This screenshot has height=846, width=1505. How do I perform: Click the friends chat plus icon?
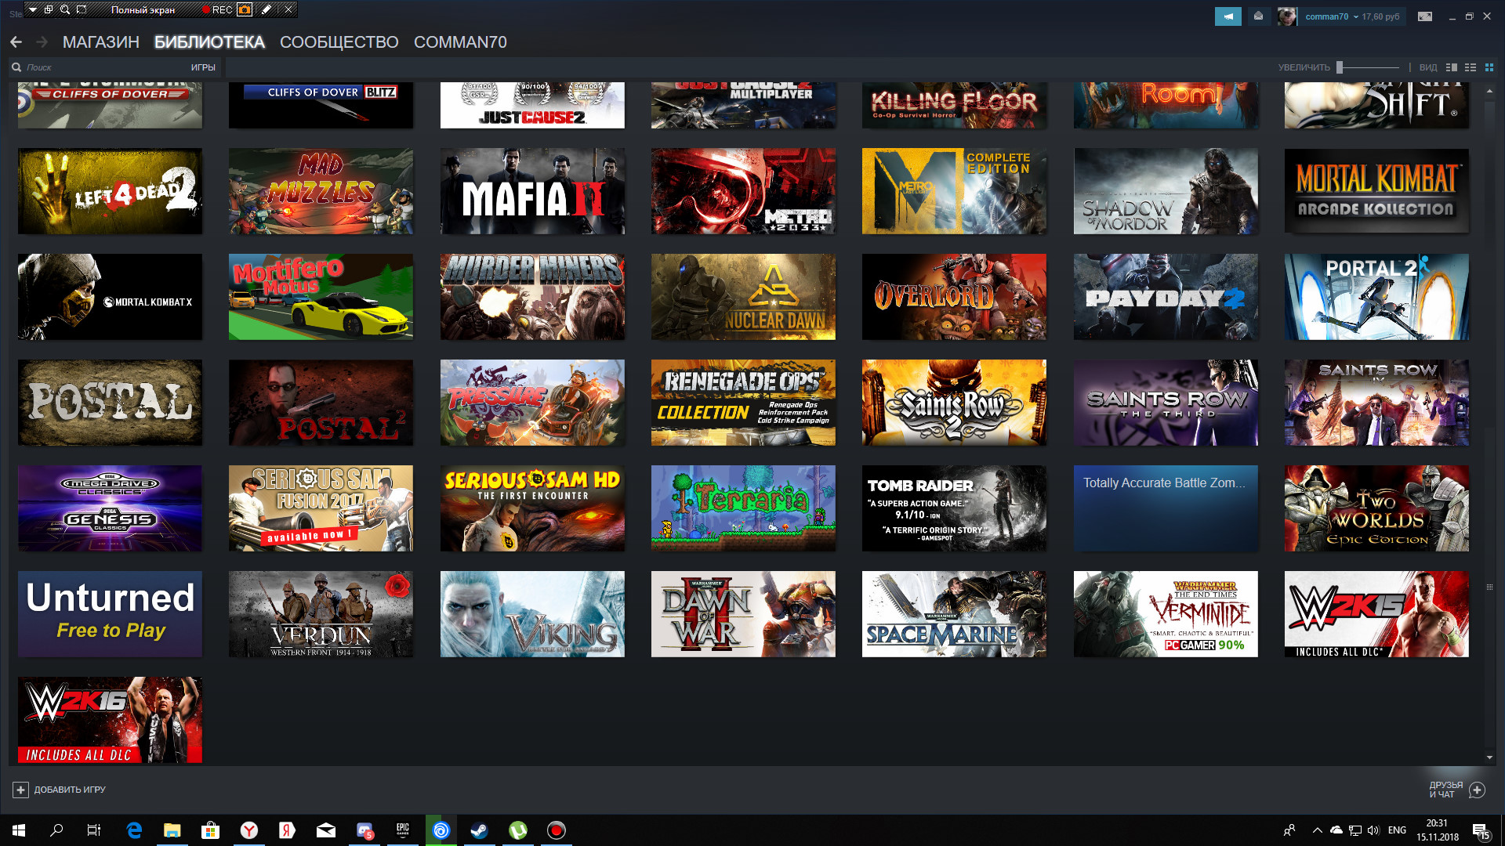pyautogui.click(x=1477, y=790)
